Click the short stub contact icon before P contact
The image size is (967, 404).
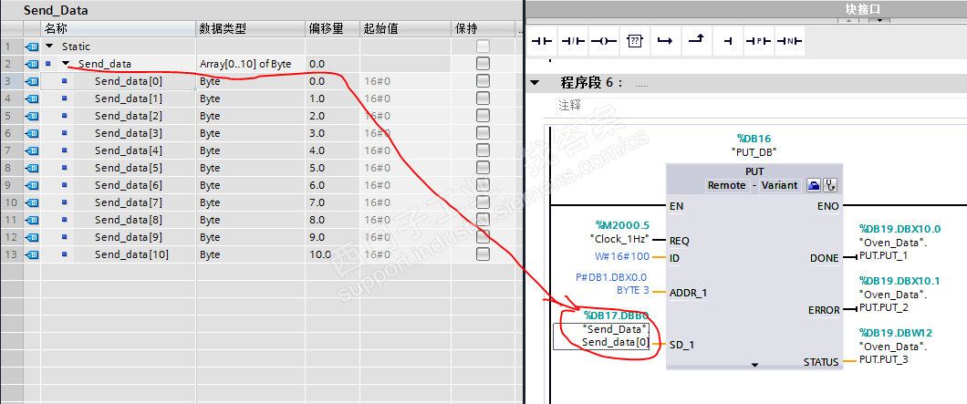728,41
